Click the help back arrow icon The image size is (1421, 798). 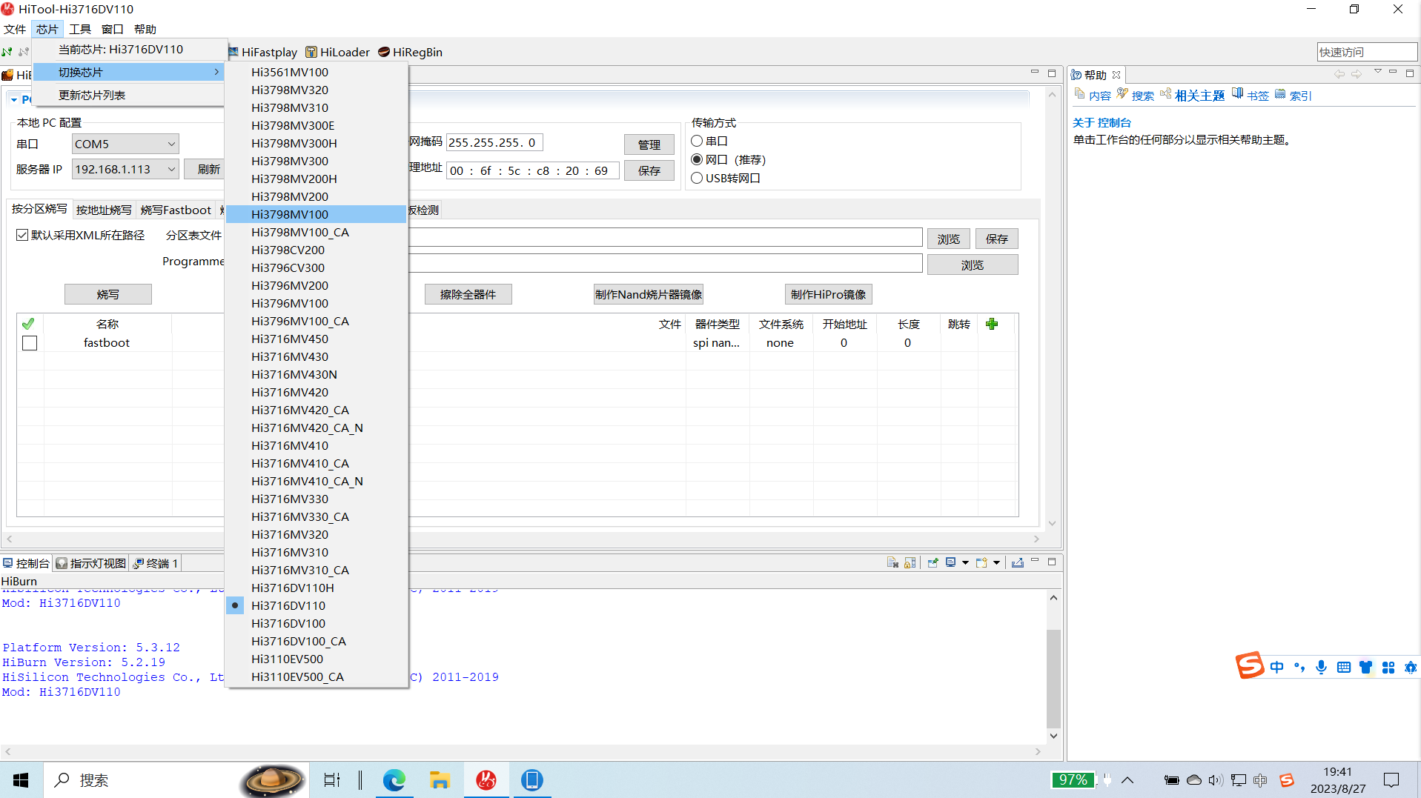click(1339, 74)
